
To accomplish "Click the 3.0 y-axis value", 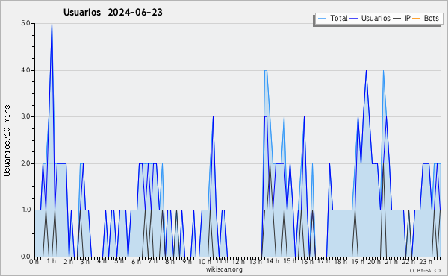I will pos(25,116).
